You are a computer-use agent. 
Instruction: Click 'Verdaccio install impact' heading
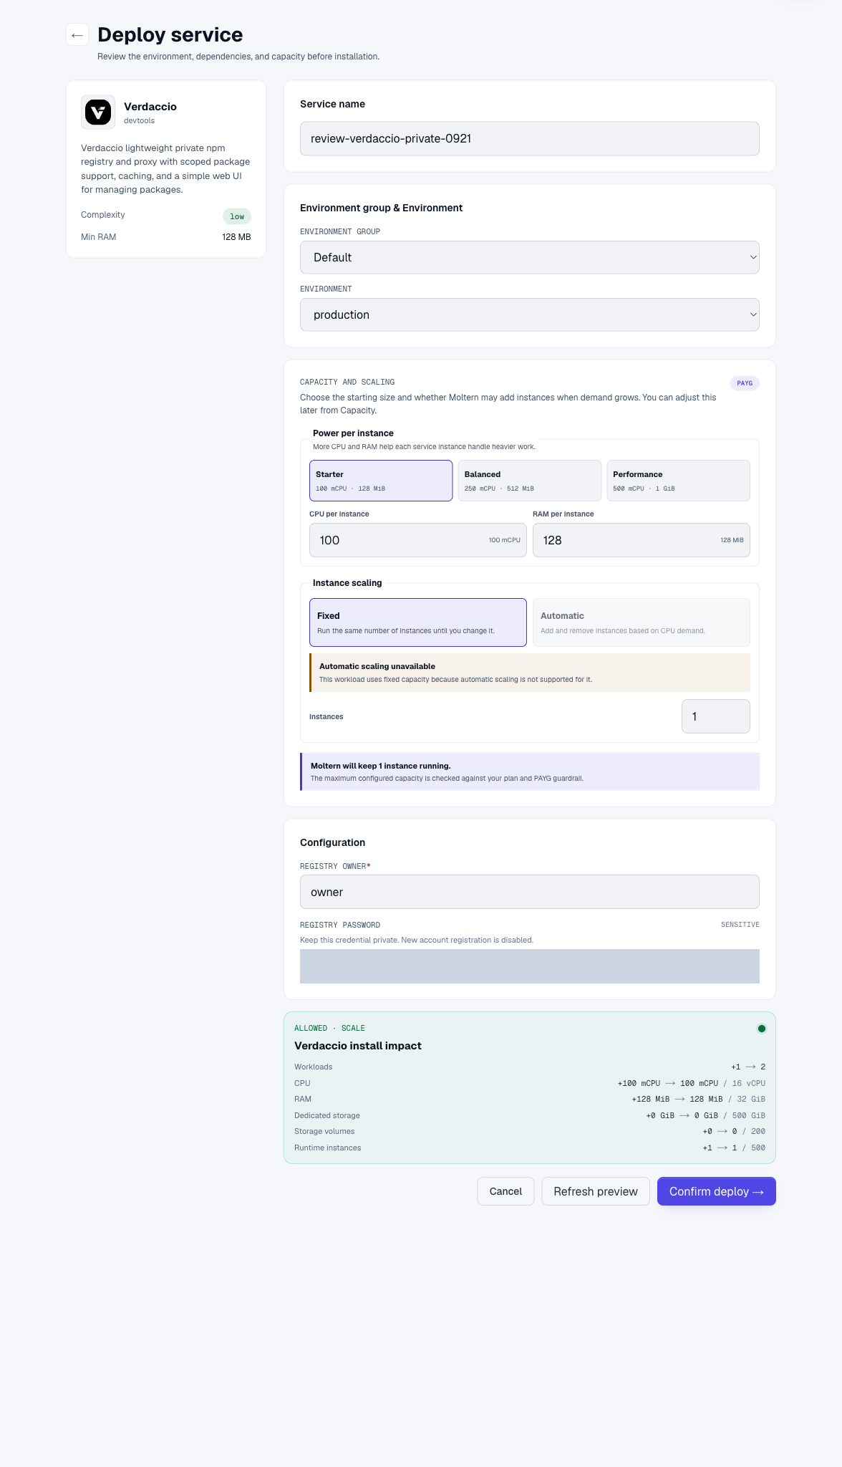(x=358, y=1046)
